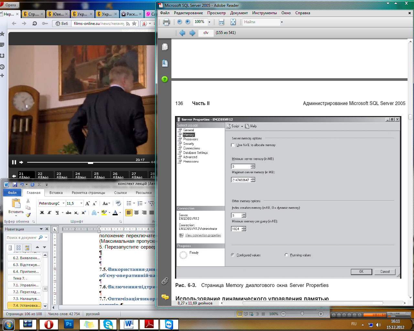This screenshot has width=414, height=331.
Task: Select episode 22 under the video
Action: (x=44, y=175)
